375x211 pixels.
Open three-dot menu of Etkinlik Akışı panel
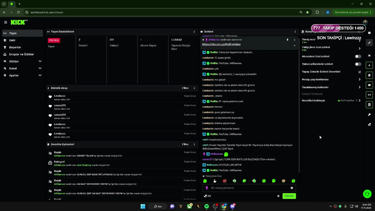194,88
